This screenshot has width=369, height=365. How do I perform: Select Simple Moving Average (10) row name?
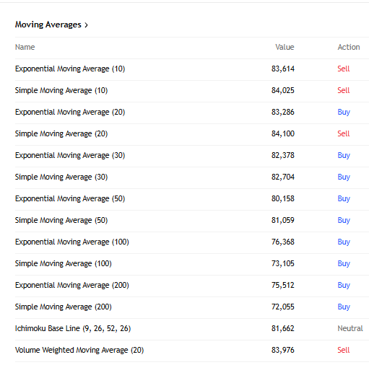[61, 90]
